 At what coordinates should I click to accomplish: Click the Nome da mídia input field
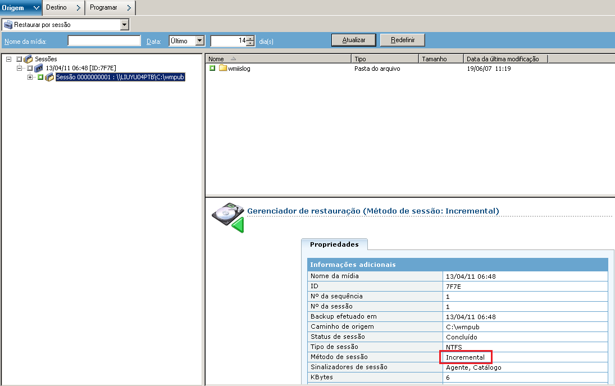click(x=104, y=40)
